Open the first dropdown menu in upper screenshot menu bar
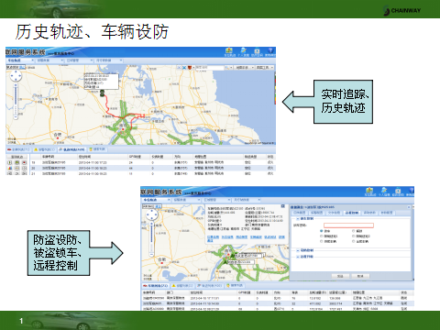The height and width of the screenshot is (330, 440). 20,60
